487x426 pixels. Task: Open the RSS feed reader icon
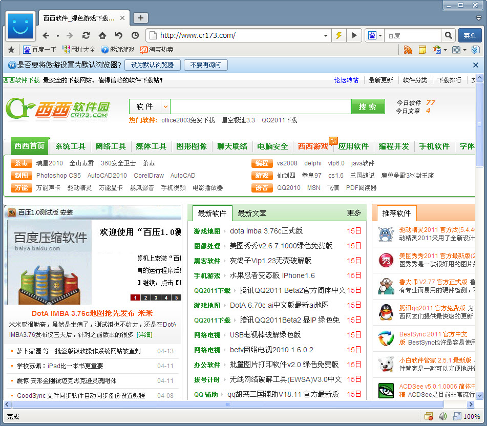[408, 50]
